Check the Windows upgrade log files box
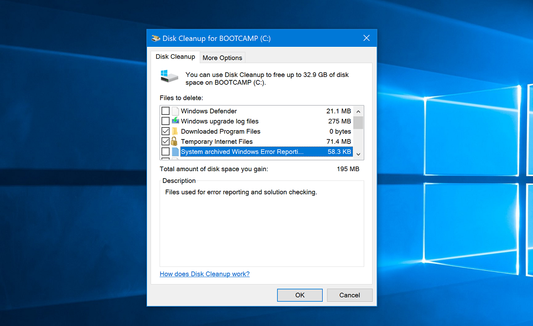 166,121
